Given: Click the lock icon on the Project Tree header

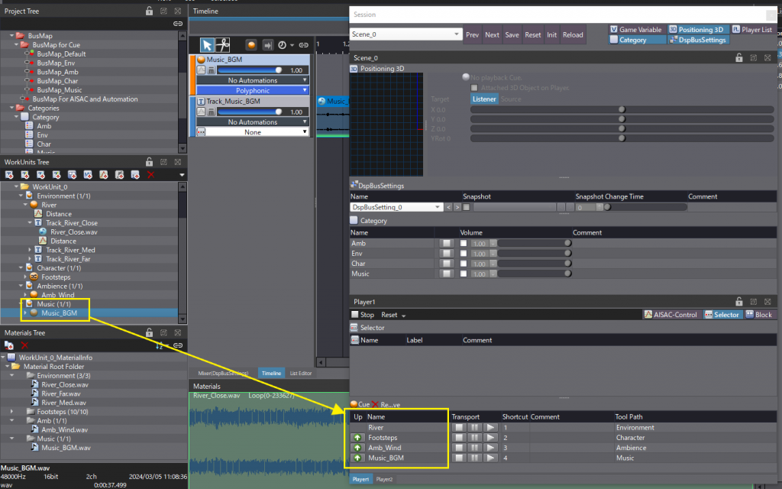Looking at the screenshot, I should click(149, 11).
